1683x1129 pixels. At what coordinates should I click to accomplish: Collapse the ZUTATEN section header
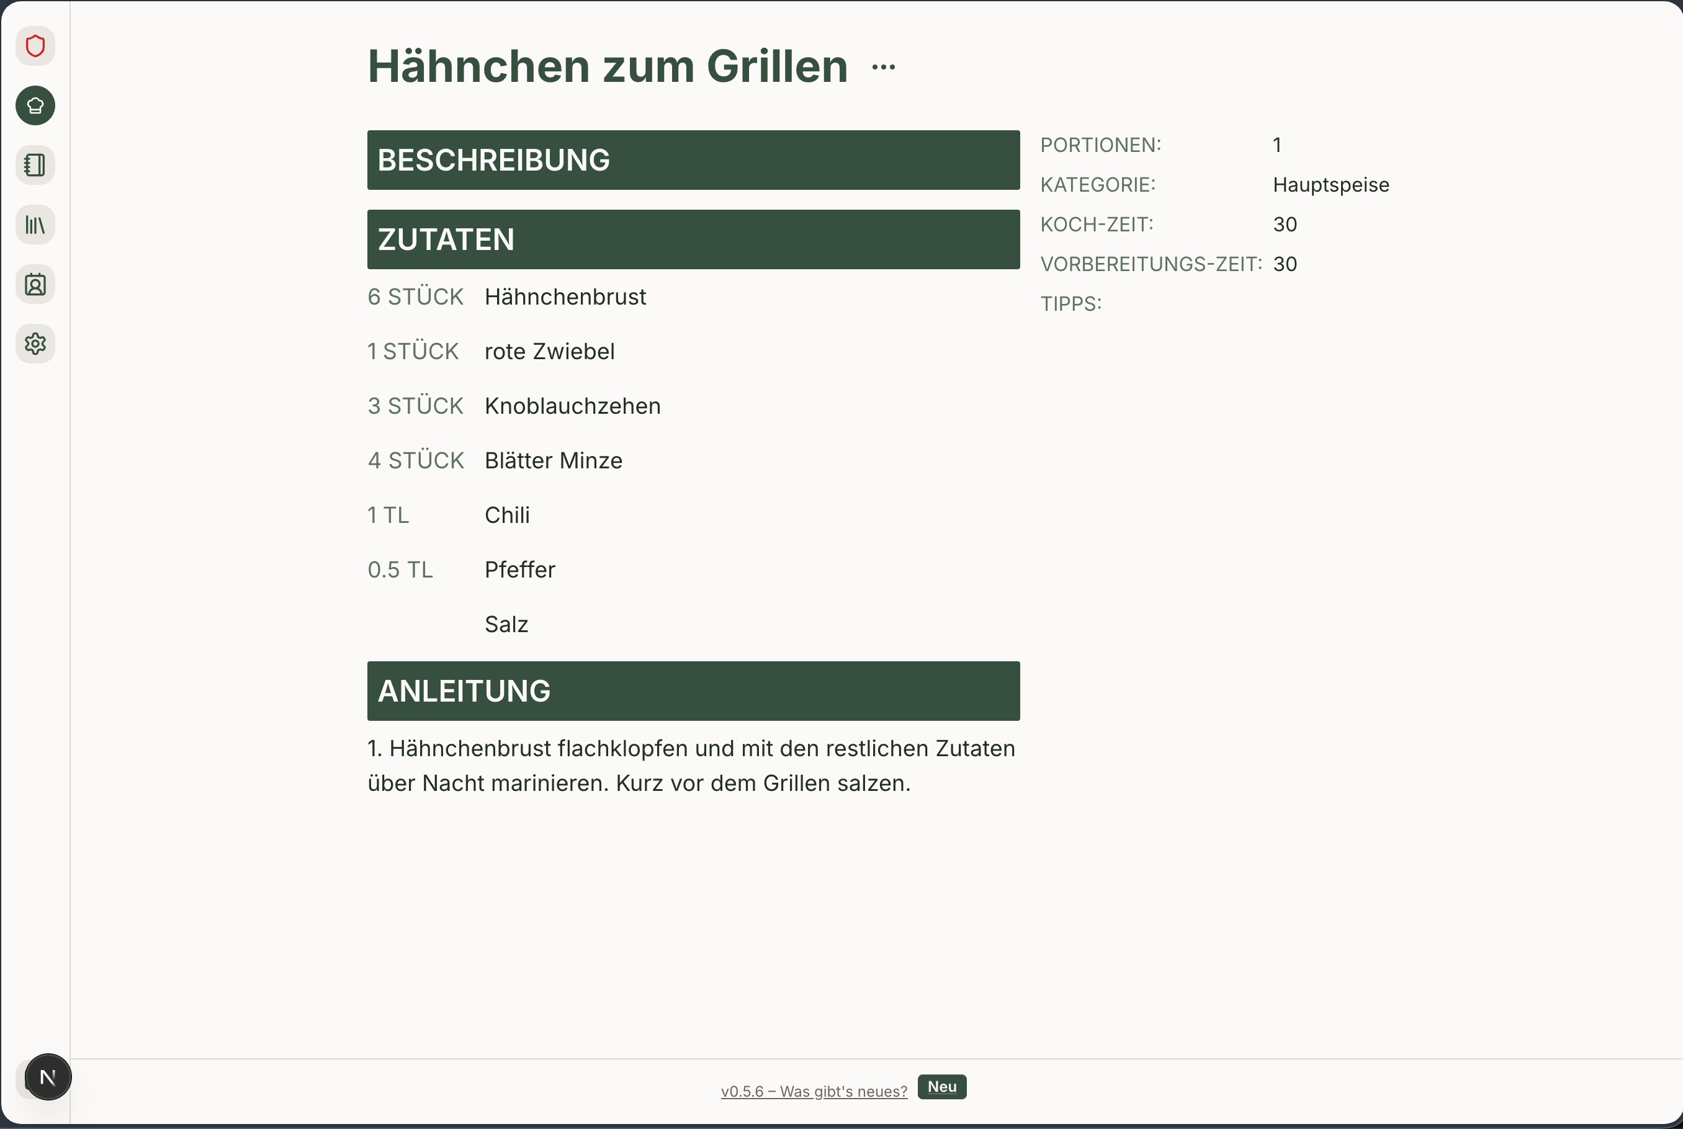pos(693,239)
